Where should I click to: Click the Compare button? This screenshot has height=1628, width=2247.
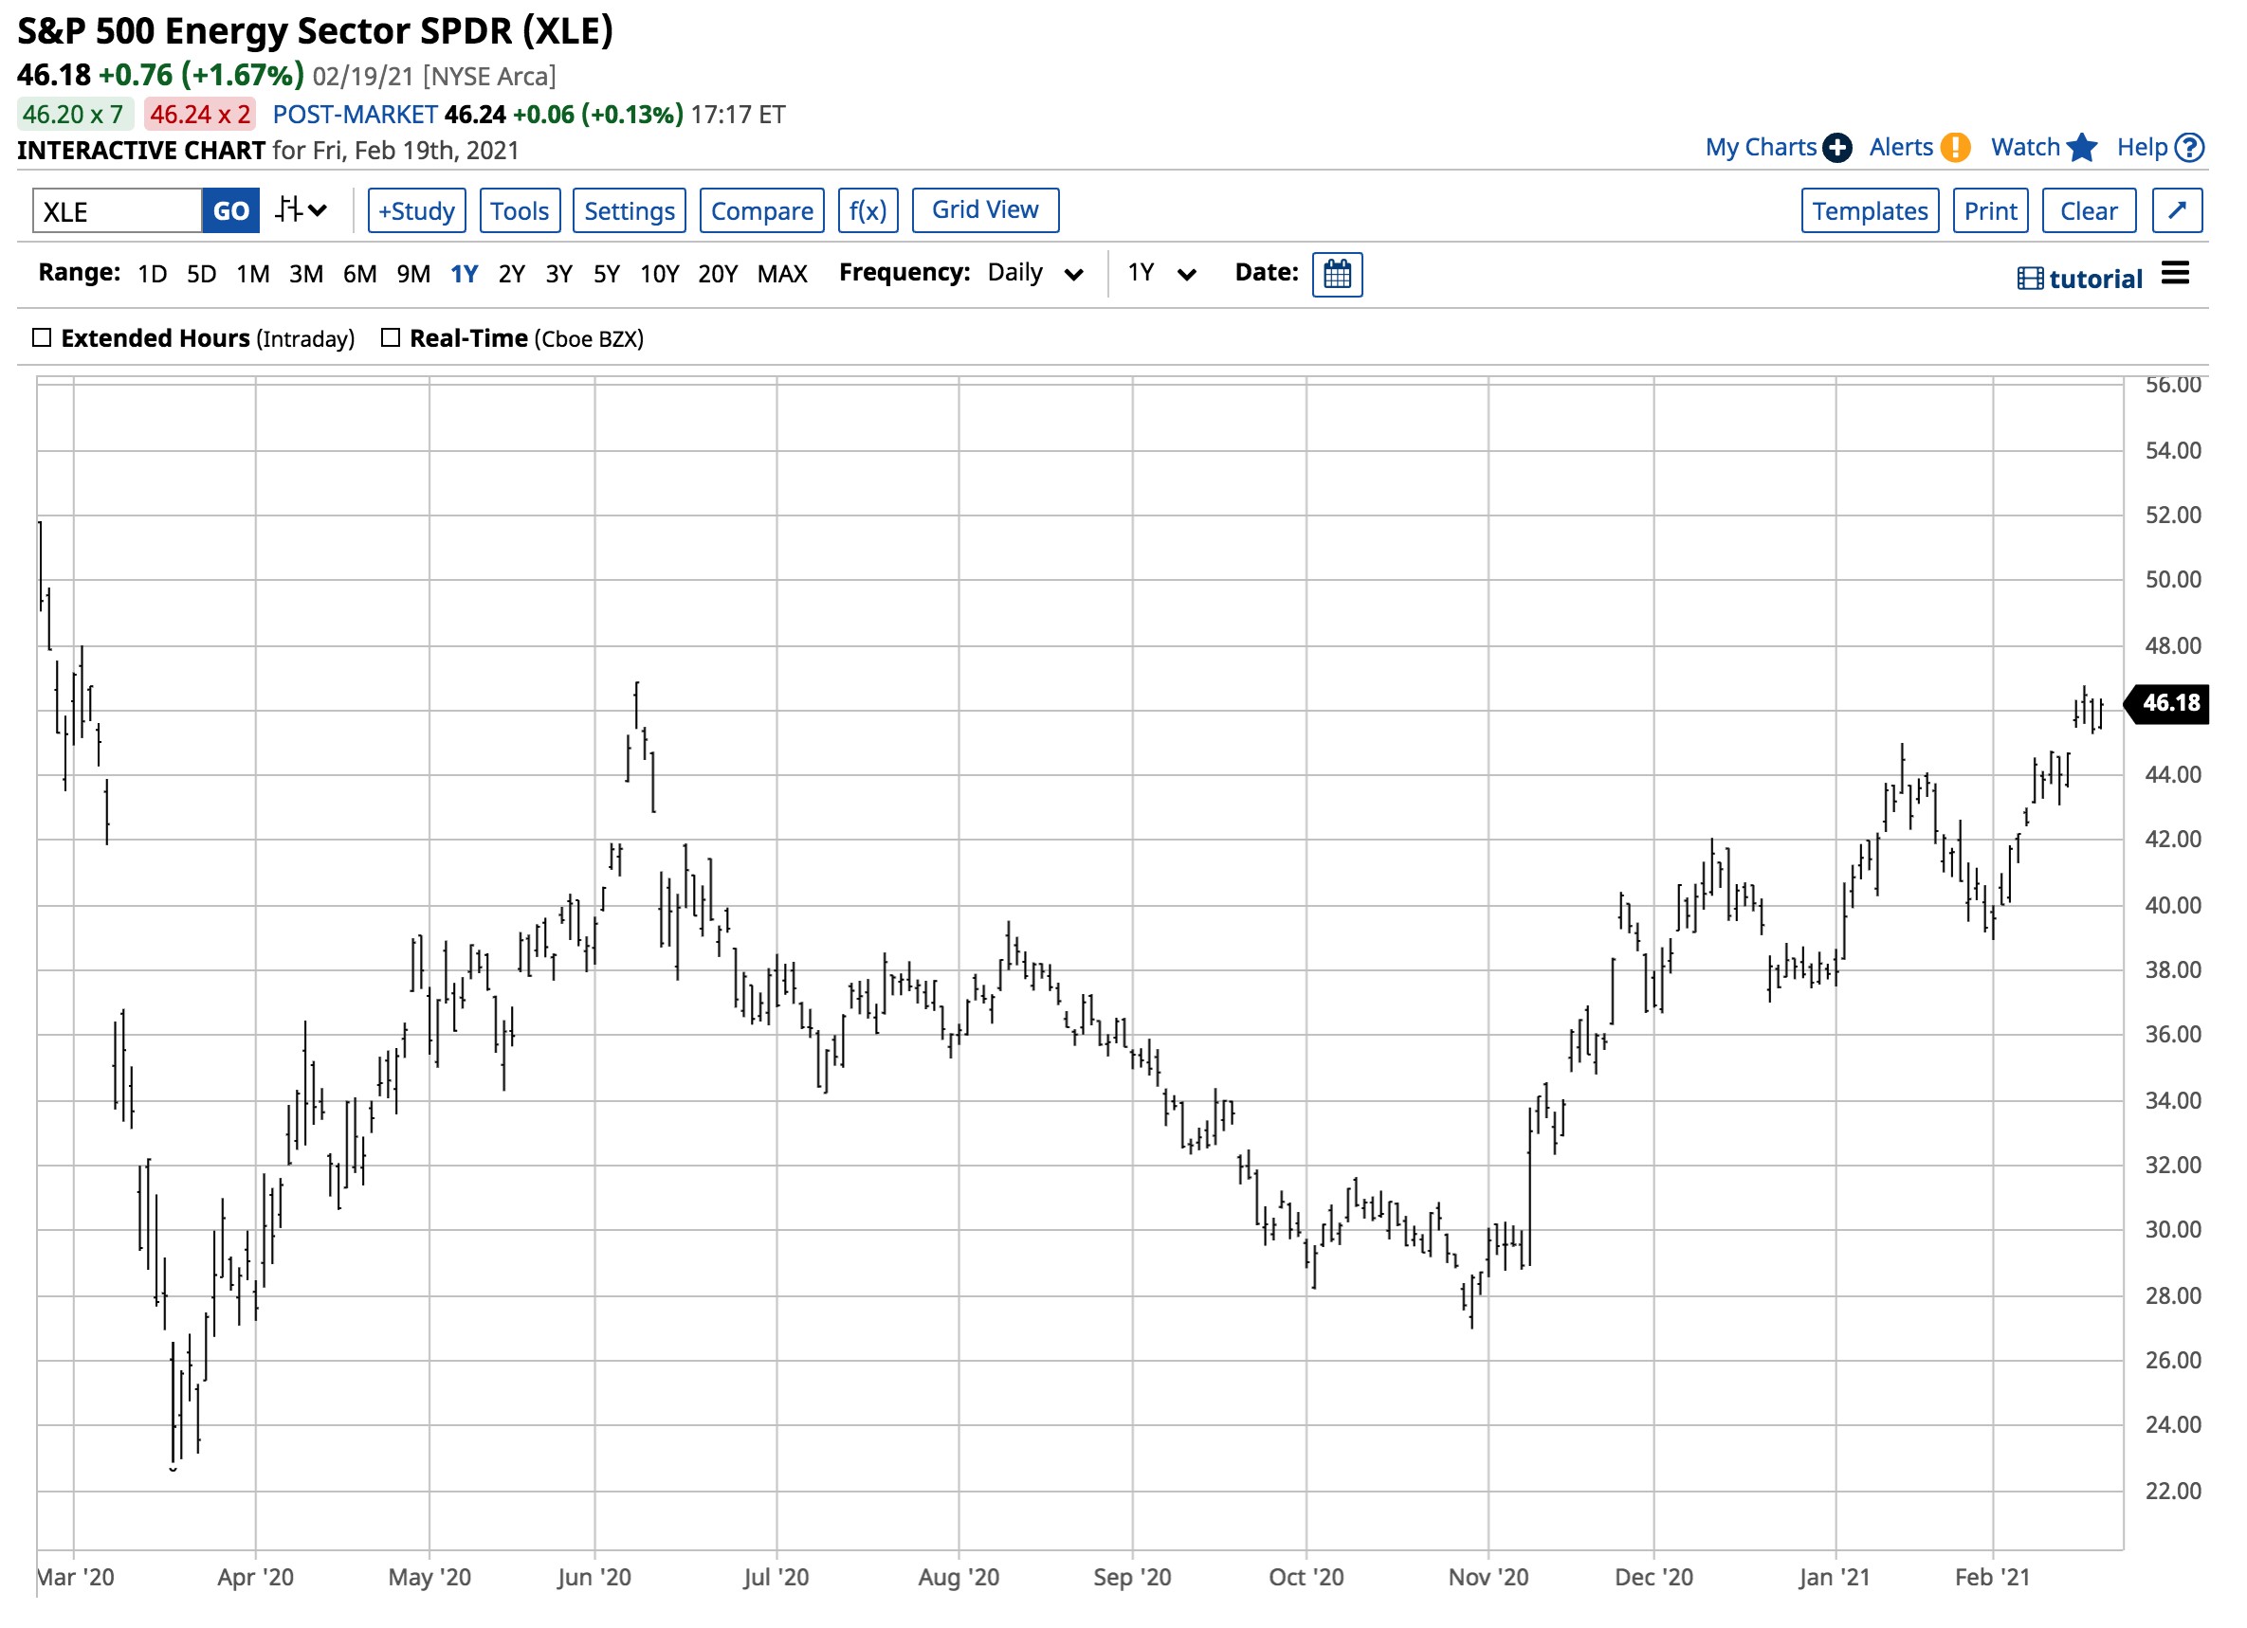[x=762, y=211]
